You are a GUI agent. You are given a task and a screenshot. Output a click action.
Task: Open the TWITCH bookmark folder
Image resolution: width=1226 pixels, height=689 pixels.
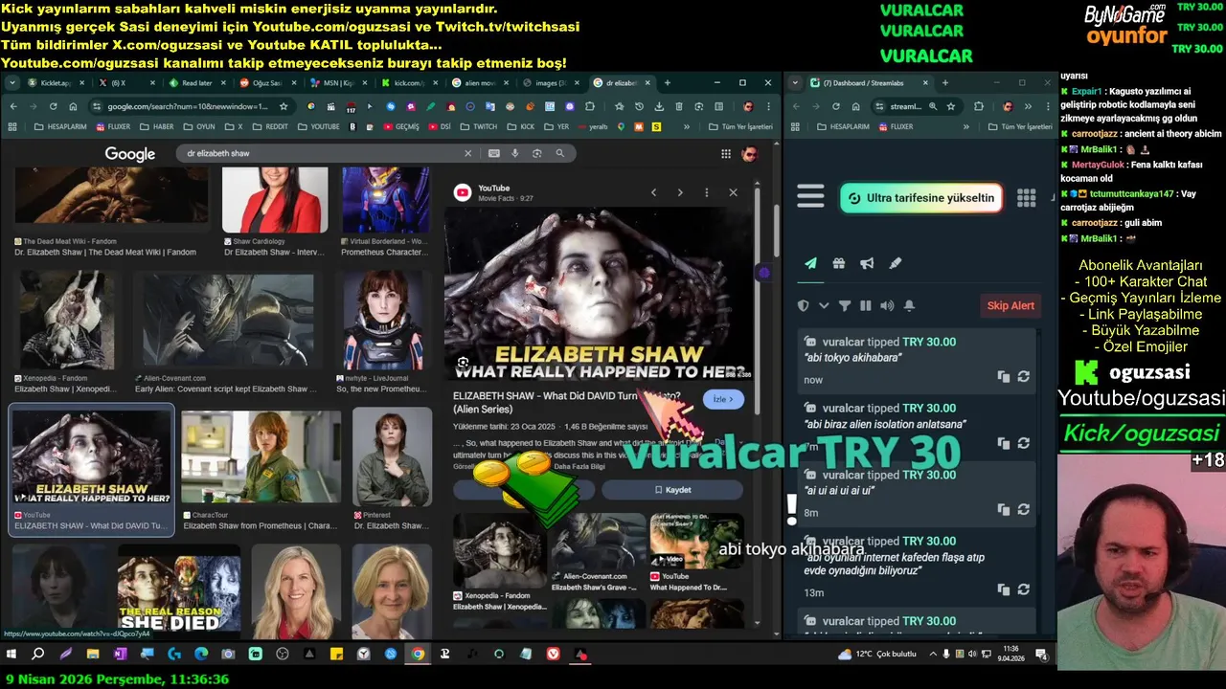point(480,126)
